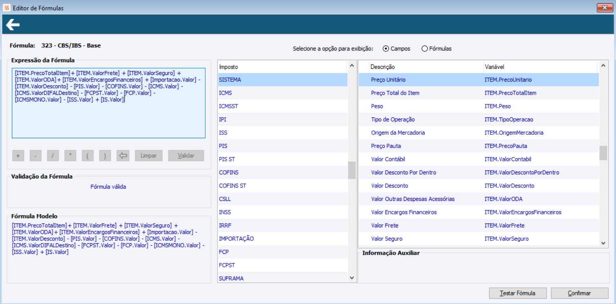Viewport: 616px width, 304px height.
Task: Select the Peso field row
Action: pyautogui.click(x=479, y=106)
